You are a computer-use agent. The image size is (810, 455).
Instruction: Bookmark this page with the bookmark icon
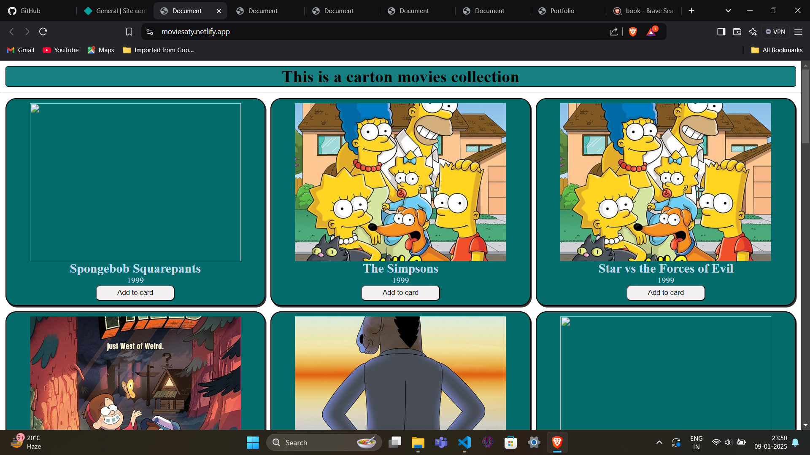click(129, 32)
